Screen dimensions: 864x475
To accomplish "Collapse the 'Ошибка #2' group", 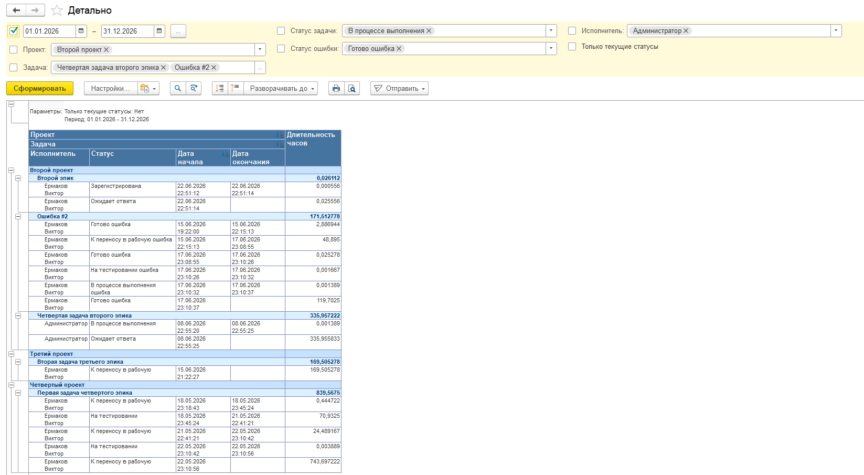I will 18,216.
